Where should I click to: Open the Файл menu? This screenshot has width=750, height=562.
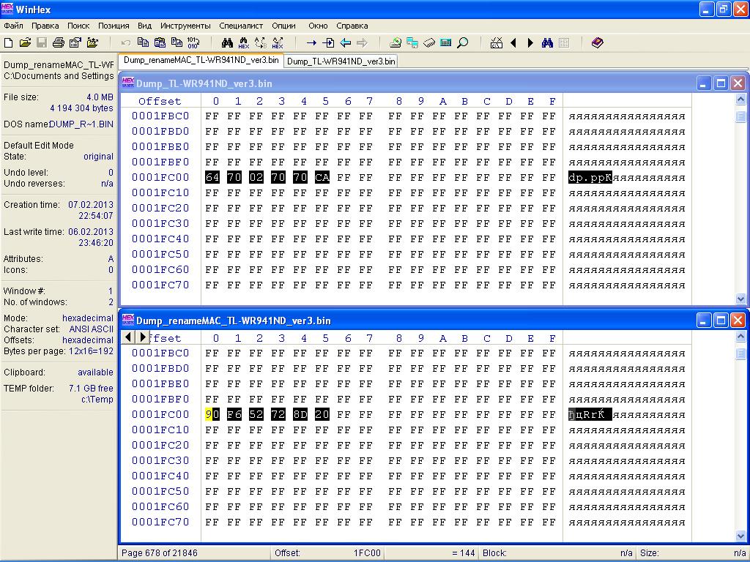tap(13, 26)
